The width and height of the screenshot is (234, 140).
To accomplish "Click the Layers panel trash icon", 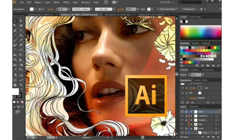I will 218,137.
